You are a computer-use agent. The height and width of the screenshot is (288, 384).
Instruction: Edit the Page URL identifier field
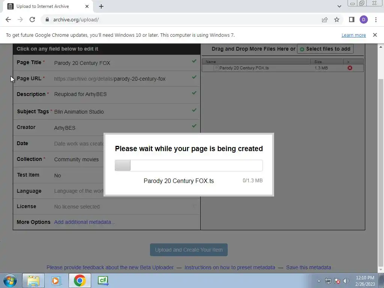click(x=139, y=79)
